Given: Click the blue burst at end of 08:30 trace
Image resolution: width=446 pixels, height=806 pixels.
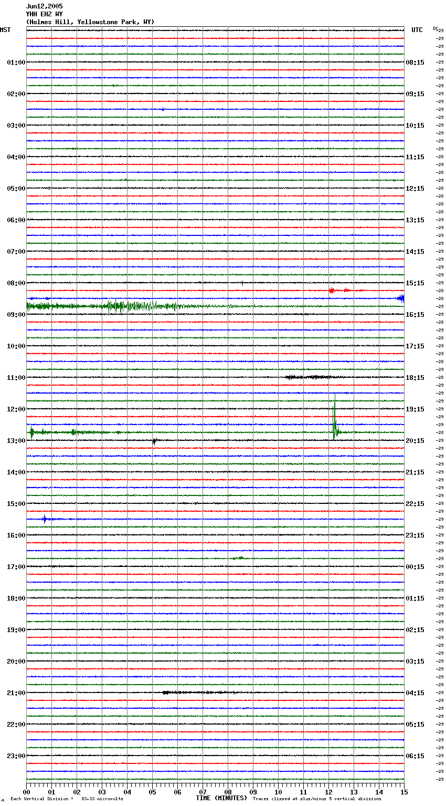Looking at the screenshot, I should (401, 298).
